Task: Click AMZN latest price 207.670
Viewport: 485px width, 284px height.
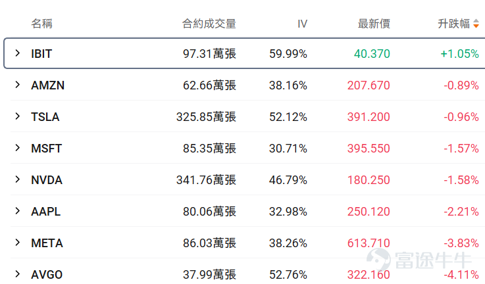Action: [369, 85]
